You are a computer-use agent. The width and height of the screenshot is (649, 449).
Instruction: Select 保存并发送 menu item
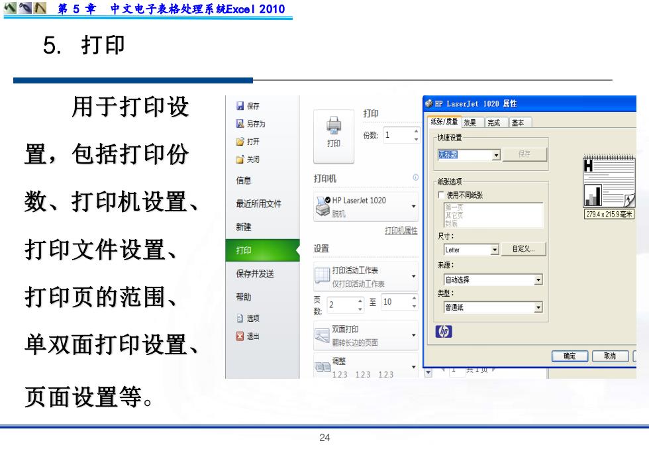click(255, 274)
